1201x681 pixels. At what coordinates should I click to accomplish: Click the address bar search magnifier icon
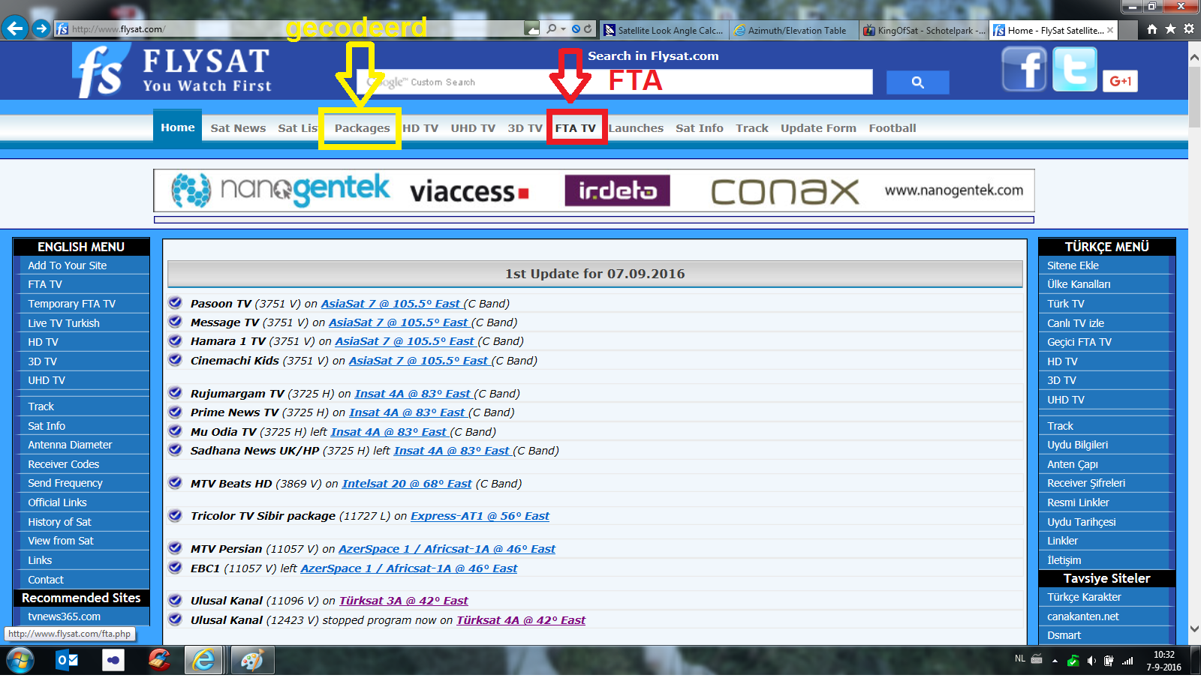552,29
